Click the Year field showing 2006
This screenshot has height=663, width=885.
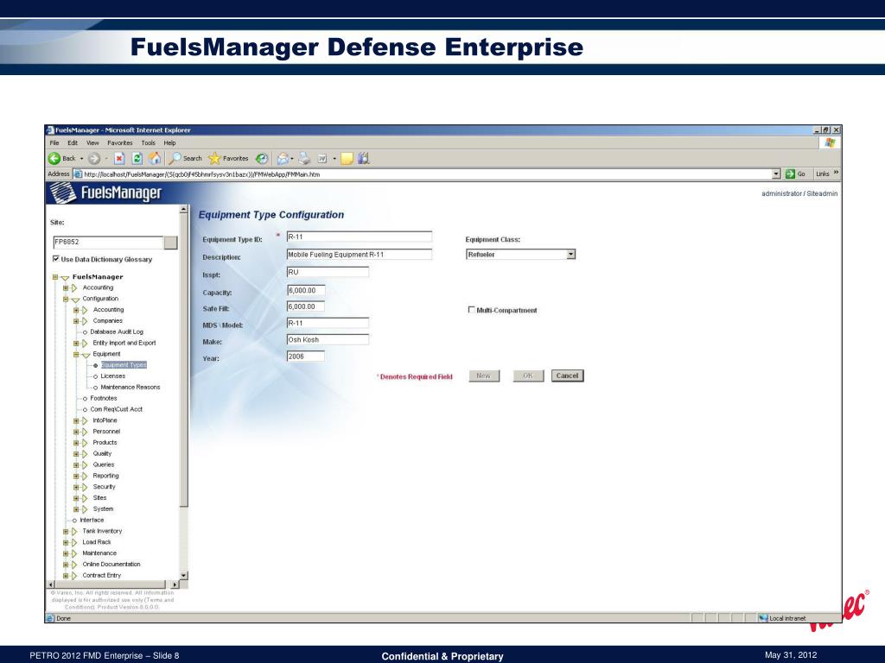click(305, 357)
